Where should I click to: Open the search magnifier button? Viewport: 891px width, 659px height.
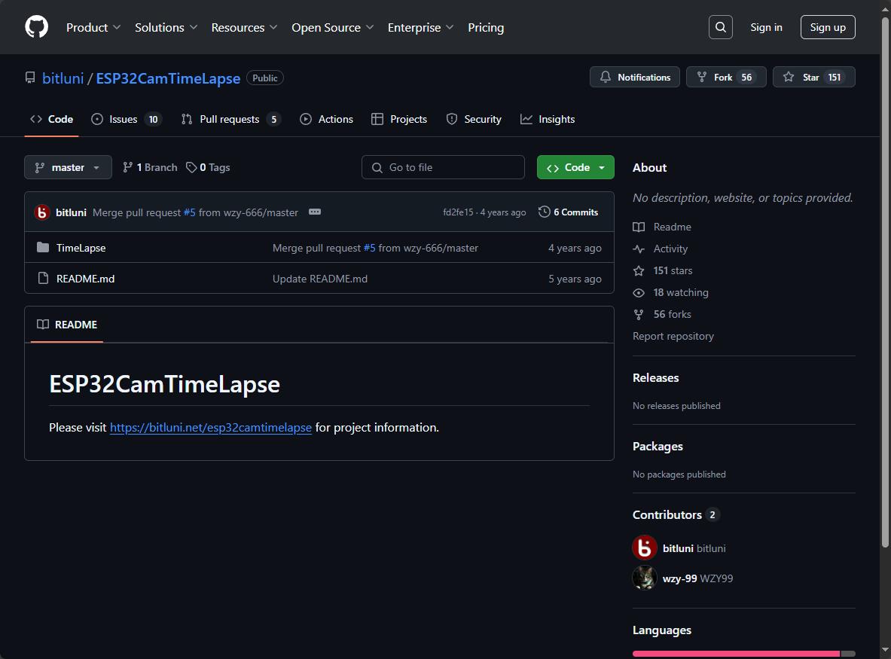pos(720,27)
